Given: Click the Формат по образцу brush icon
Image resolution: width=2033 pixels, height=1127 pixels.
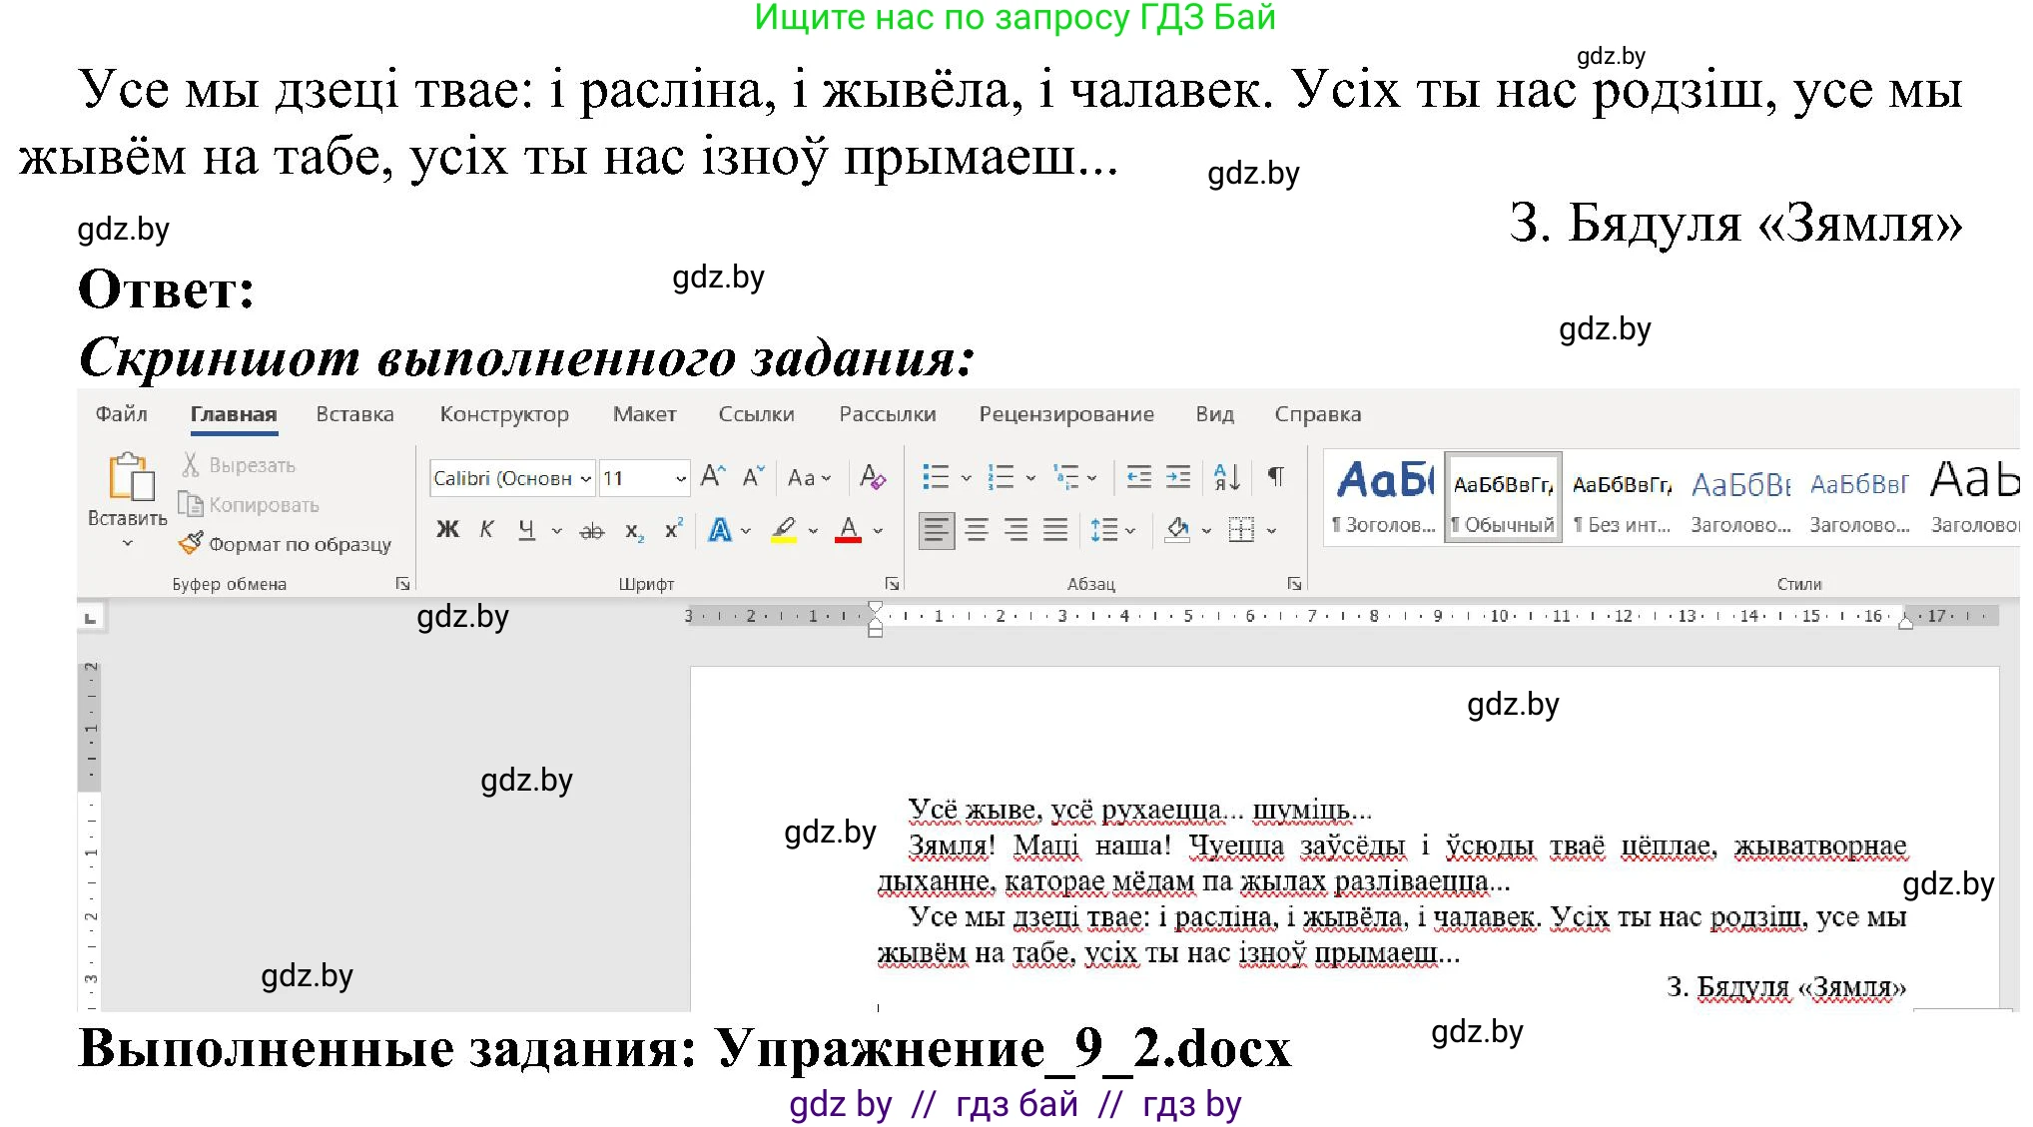Looking at the screenshot, I should [190, 544].
